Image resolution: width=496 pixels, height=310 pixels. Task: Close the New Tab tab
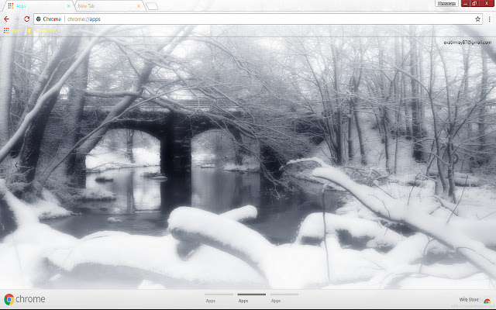[x=139, y=6]
